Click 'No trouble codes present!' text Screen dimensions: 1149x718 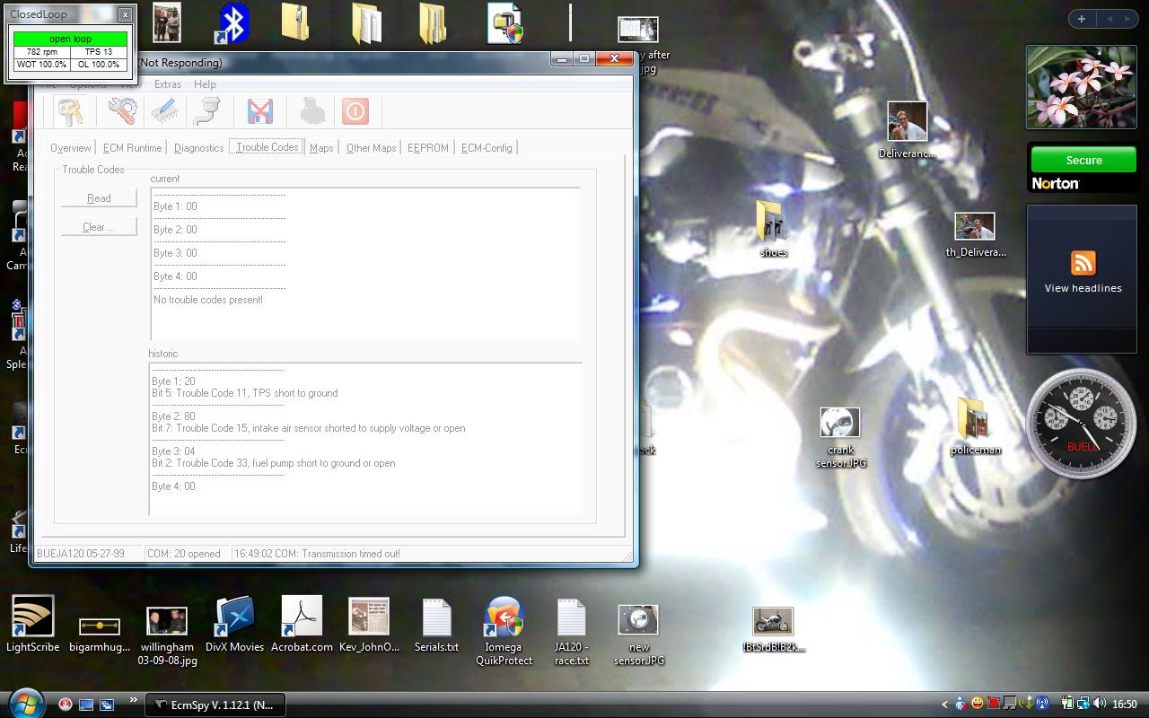point(208,300)
